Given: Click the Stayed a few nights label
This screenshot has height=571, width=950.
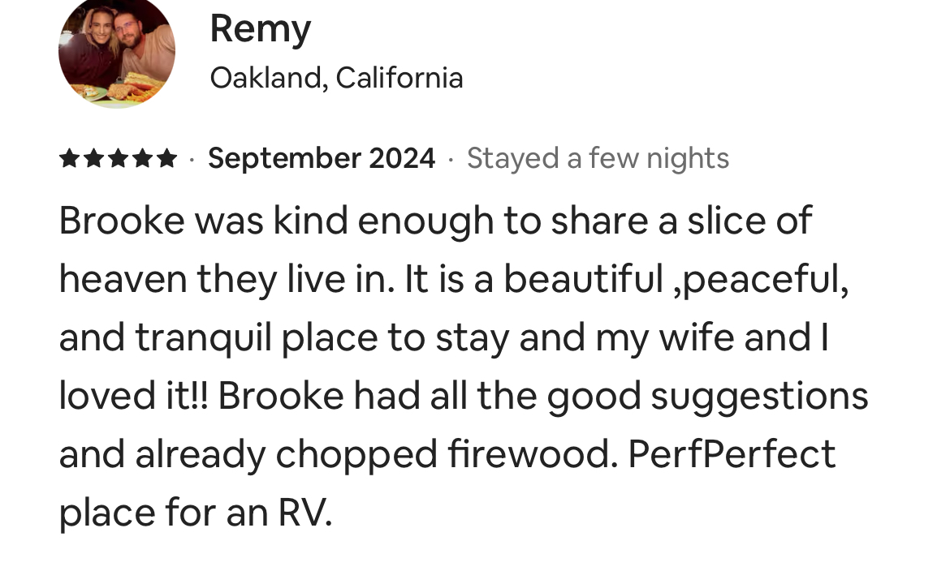Looking at the screenshot, I should (598, 159).
